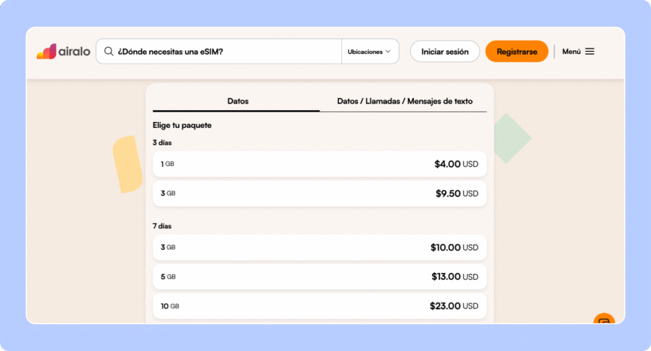
Task: Expand the Ubicaciones dropdown
Action: 370,52
